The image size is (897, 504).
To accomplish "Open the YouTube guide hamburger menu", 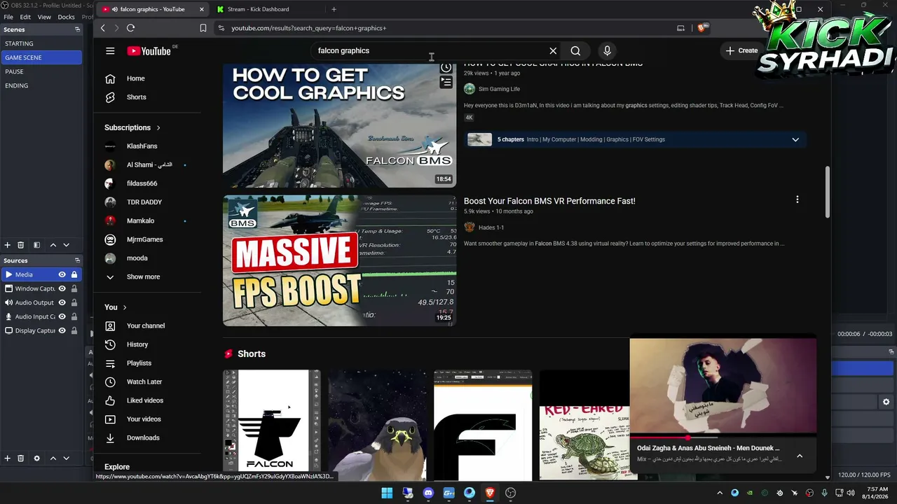I will [110, 50].
